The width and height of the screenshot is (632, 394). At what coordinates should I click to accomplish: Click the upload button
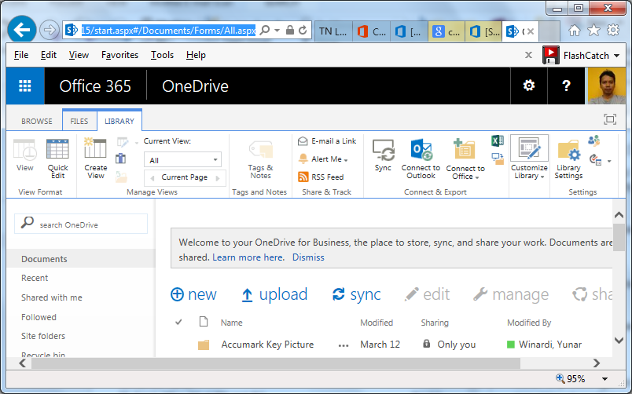click(x=274, y=294)
